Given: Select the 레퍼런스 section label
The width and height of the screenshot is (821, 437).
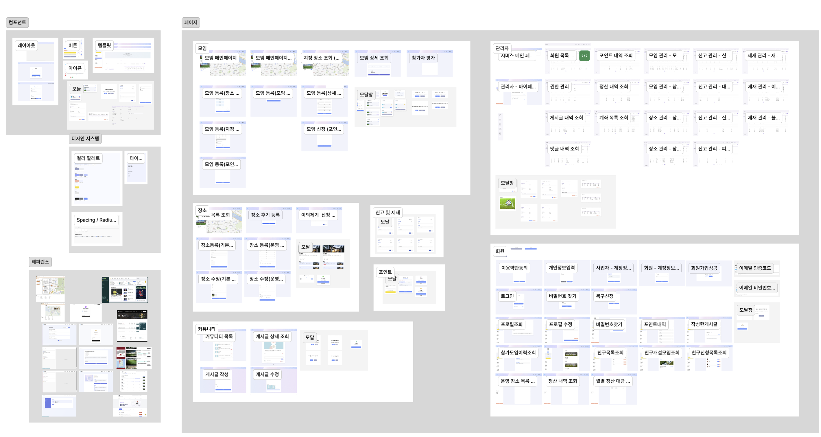Looking at the screenshot, I should 40,262.
